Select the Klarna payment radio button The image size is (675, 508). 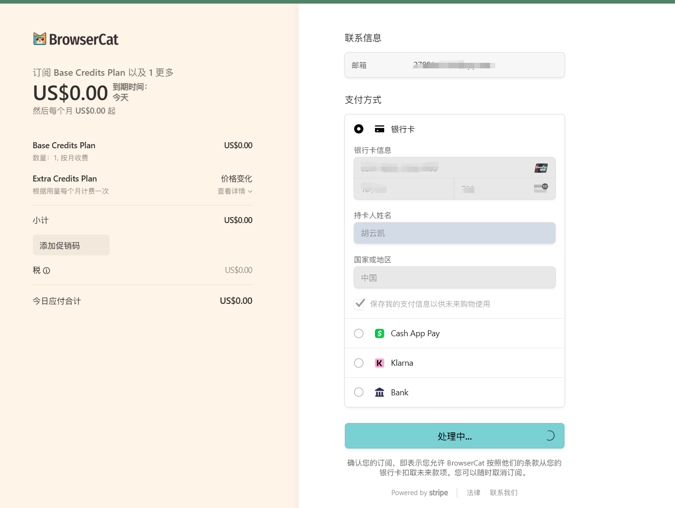[x=359, y=363]
